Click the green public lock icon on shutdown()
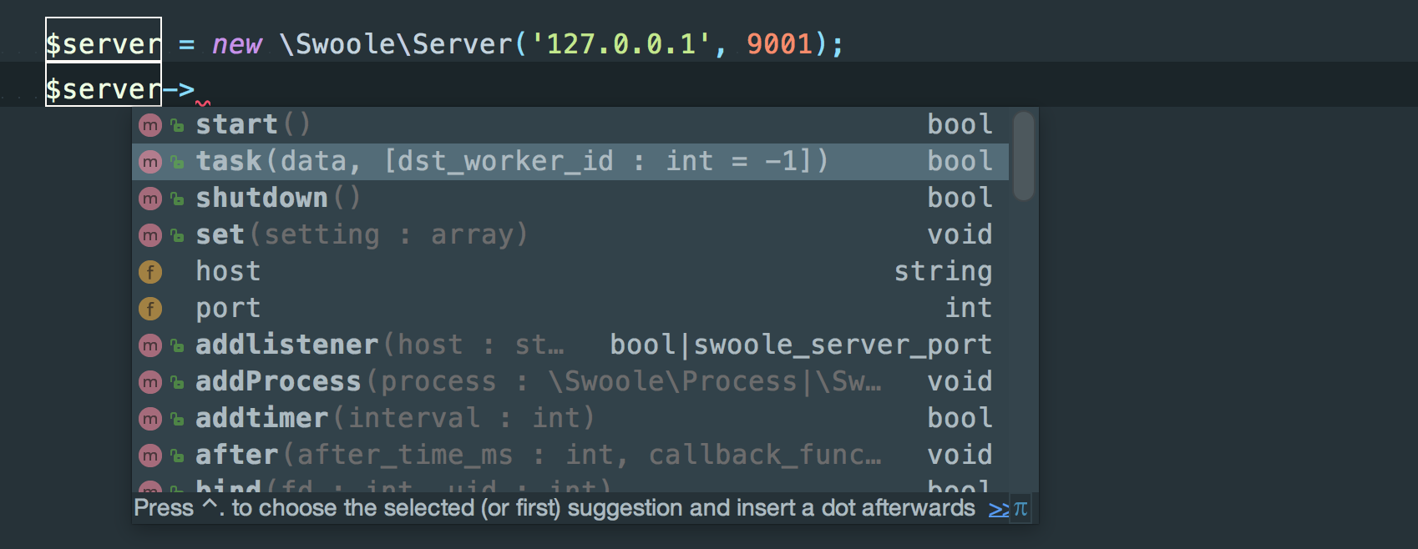Image resolution: width=1418 pixels, height=549 pixels. [177, 199]
